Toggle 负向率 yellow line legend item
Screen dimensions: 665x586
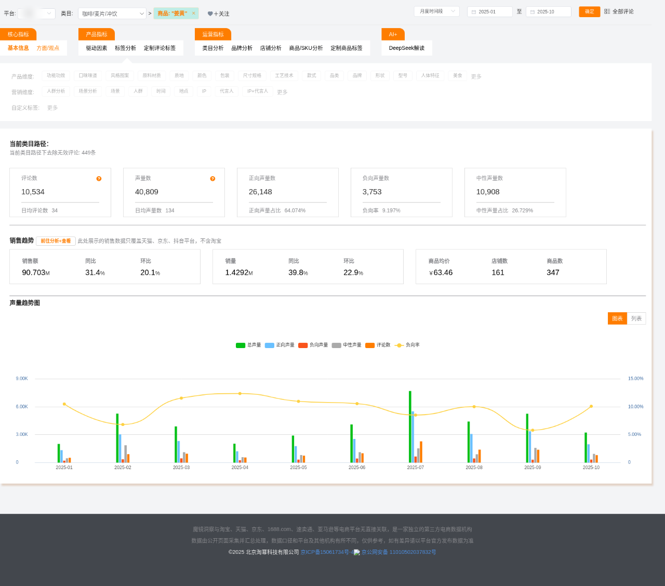tap(399, 345)
